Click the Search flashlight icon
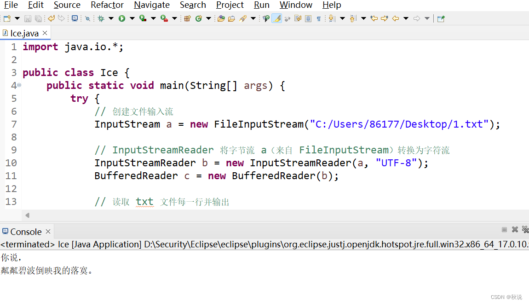529x304 pixels. [x=243, y=18]
